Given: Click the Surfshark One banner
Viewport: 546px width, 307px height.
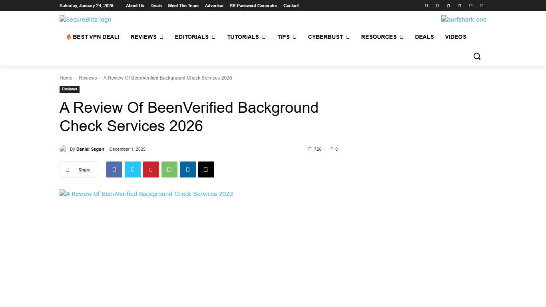Looking at the screenshot, I should tap(464, 19).
